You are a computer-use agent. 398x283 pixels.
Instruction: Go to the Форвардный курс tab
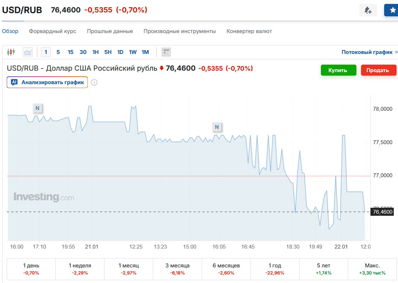click(53, 31)
